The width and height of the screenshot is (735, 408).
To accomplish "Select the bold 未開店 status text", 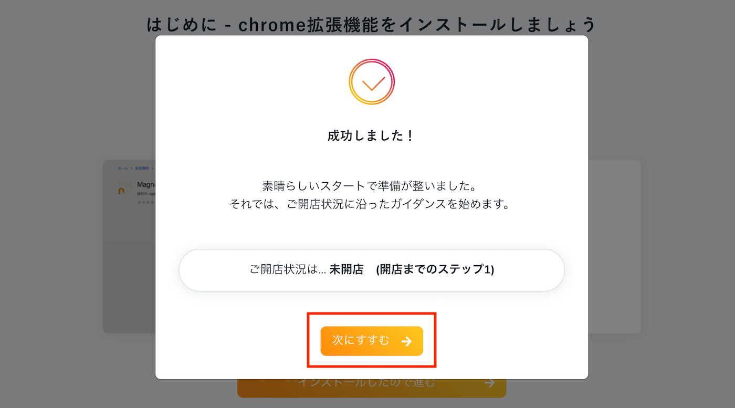I will click(346, 269).
